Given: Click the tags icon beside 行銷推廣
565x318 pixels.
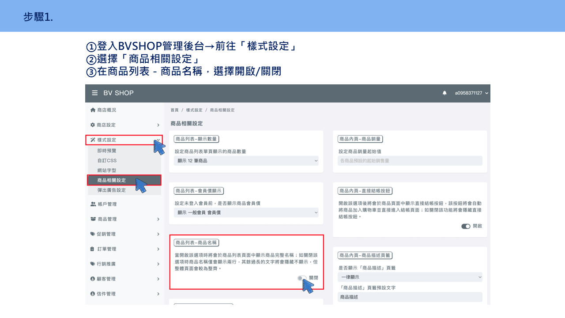Looking at the screenshot, I should [93, 264].
